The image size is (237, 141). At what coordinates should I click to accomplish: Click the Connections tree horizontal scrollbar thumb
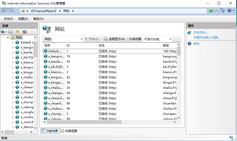(x=9, y=132)
